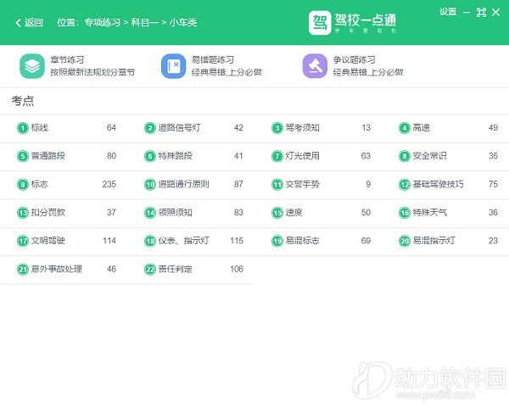
Task: Open 仪表、指示灯 topic label
Action: pyautogui.click(x=184, y=241)
